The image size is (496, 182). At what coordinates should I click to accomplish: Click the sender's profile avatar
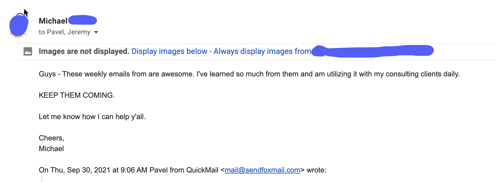(x=19, y=26)
